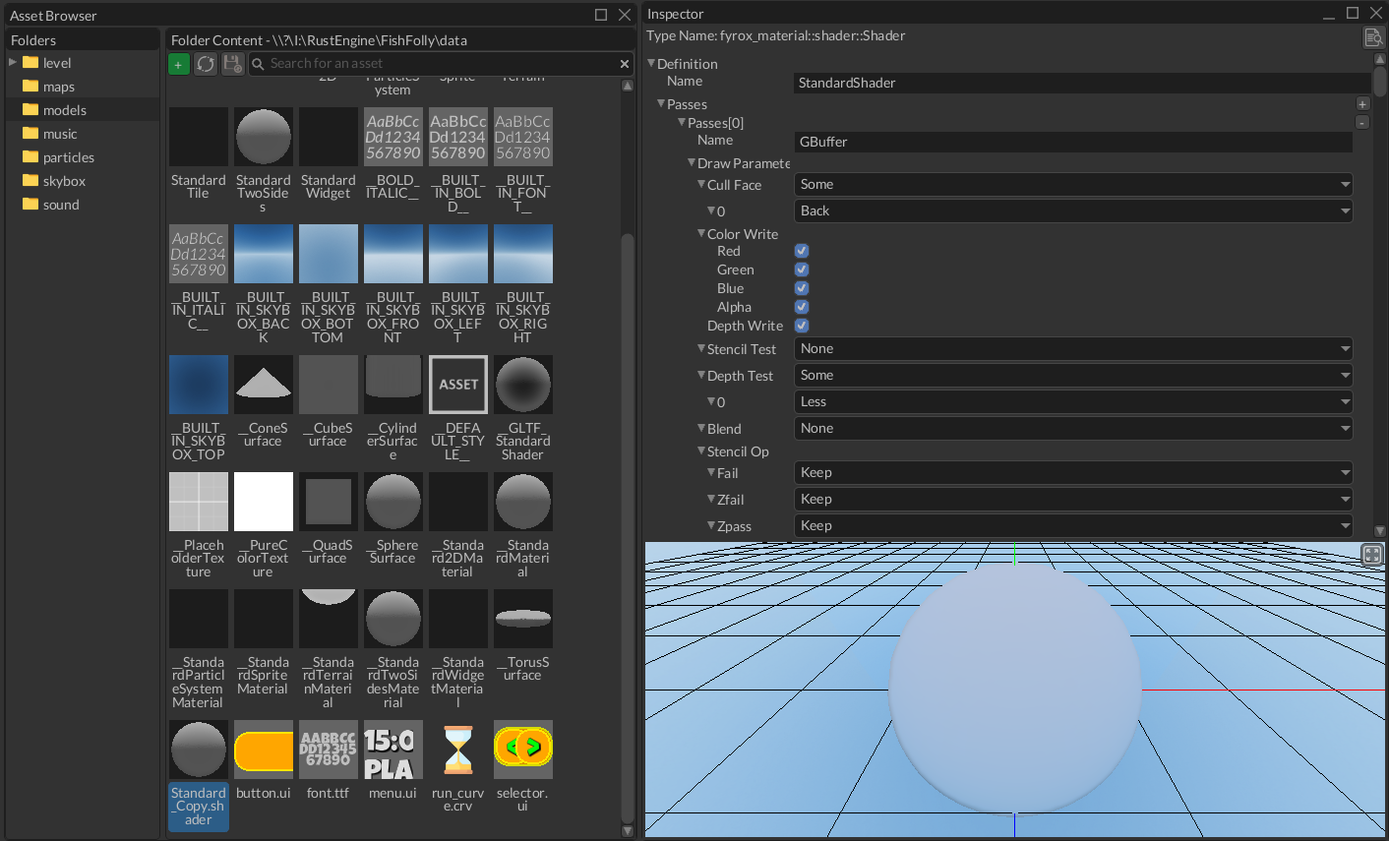The width and height of the screenshot is (1389, 841).
Task: Refresh the asset browser folder content
Action: point(206,63)
